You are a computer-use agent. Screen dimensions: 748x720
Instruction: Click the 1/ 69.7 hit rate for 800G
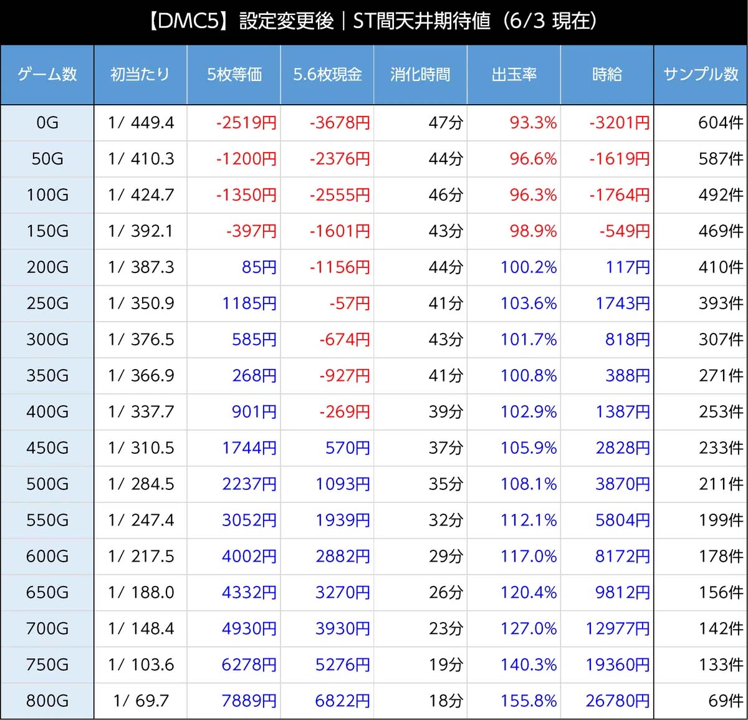coord(140,701)
